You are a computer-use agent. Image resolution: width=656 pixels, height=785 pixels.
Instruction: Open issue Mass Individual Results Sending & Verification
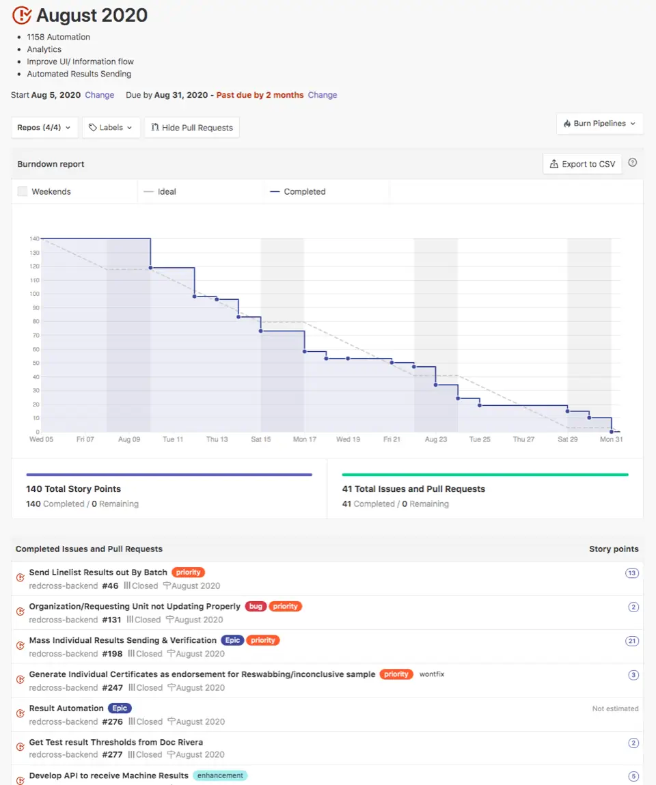(123, 640)
